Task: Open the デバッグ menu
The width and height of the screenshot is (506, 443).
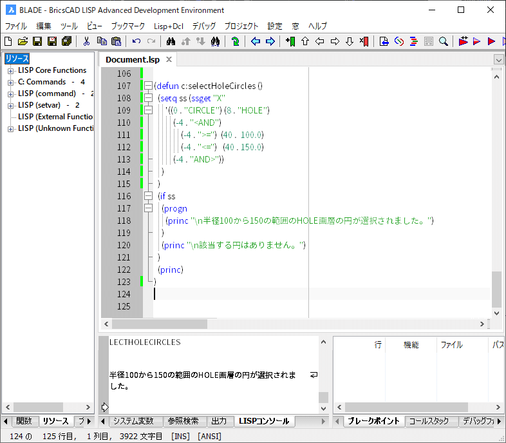Action: pyautogui.click(x=203, y=26)
